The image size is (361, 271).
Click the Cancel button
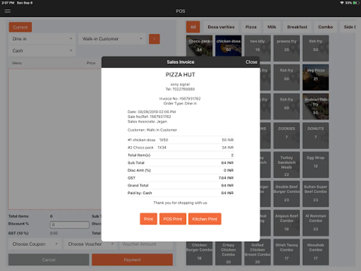pyautogui.click(x=49, y=260)
